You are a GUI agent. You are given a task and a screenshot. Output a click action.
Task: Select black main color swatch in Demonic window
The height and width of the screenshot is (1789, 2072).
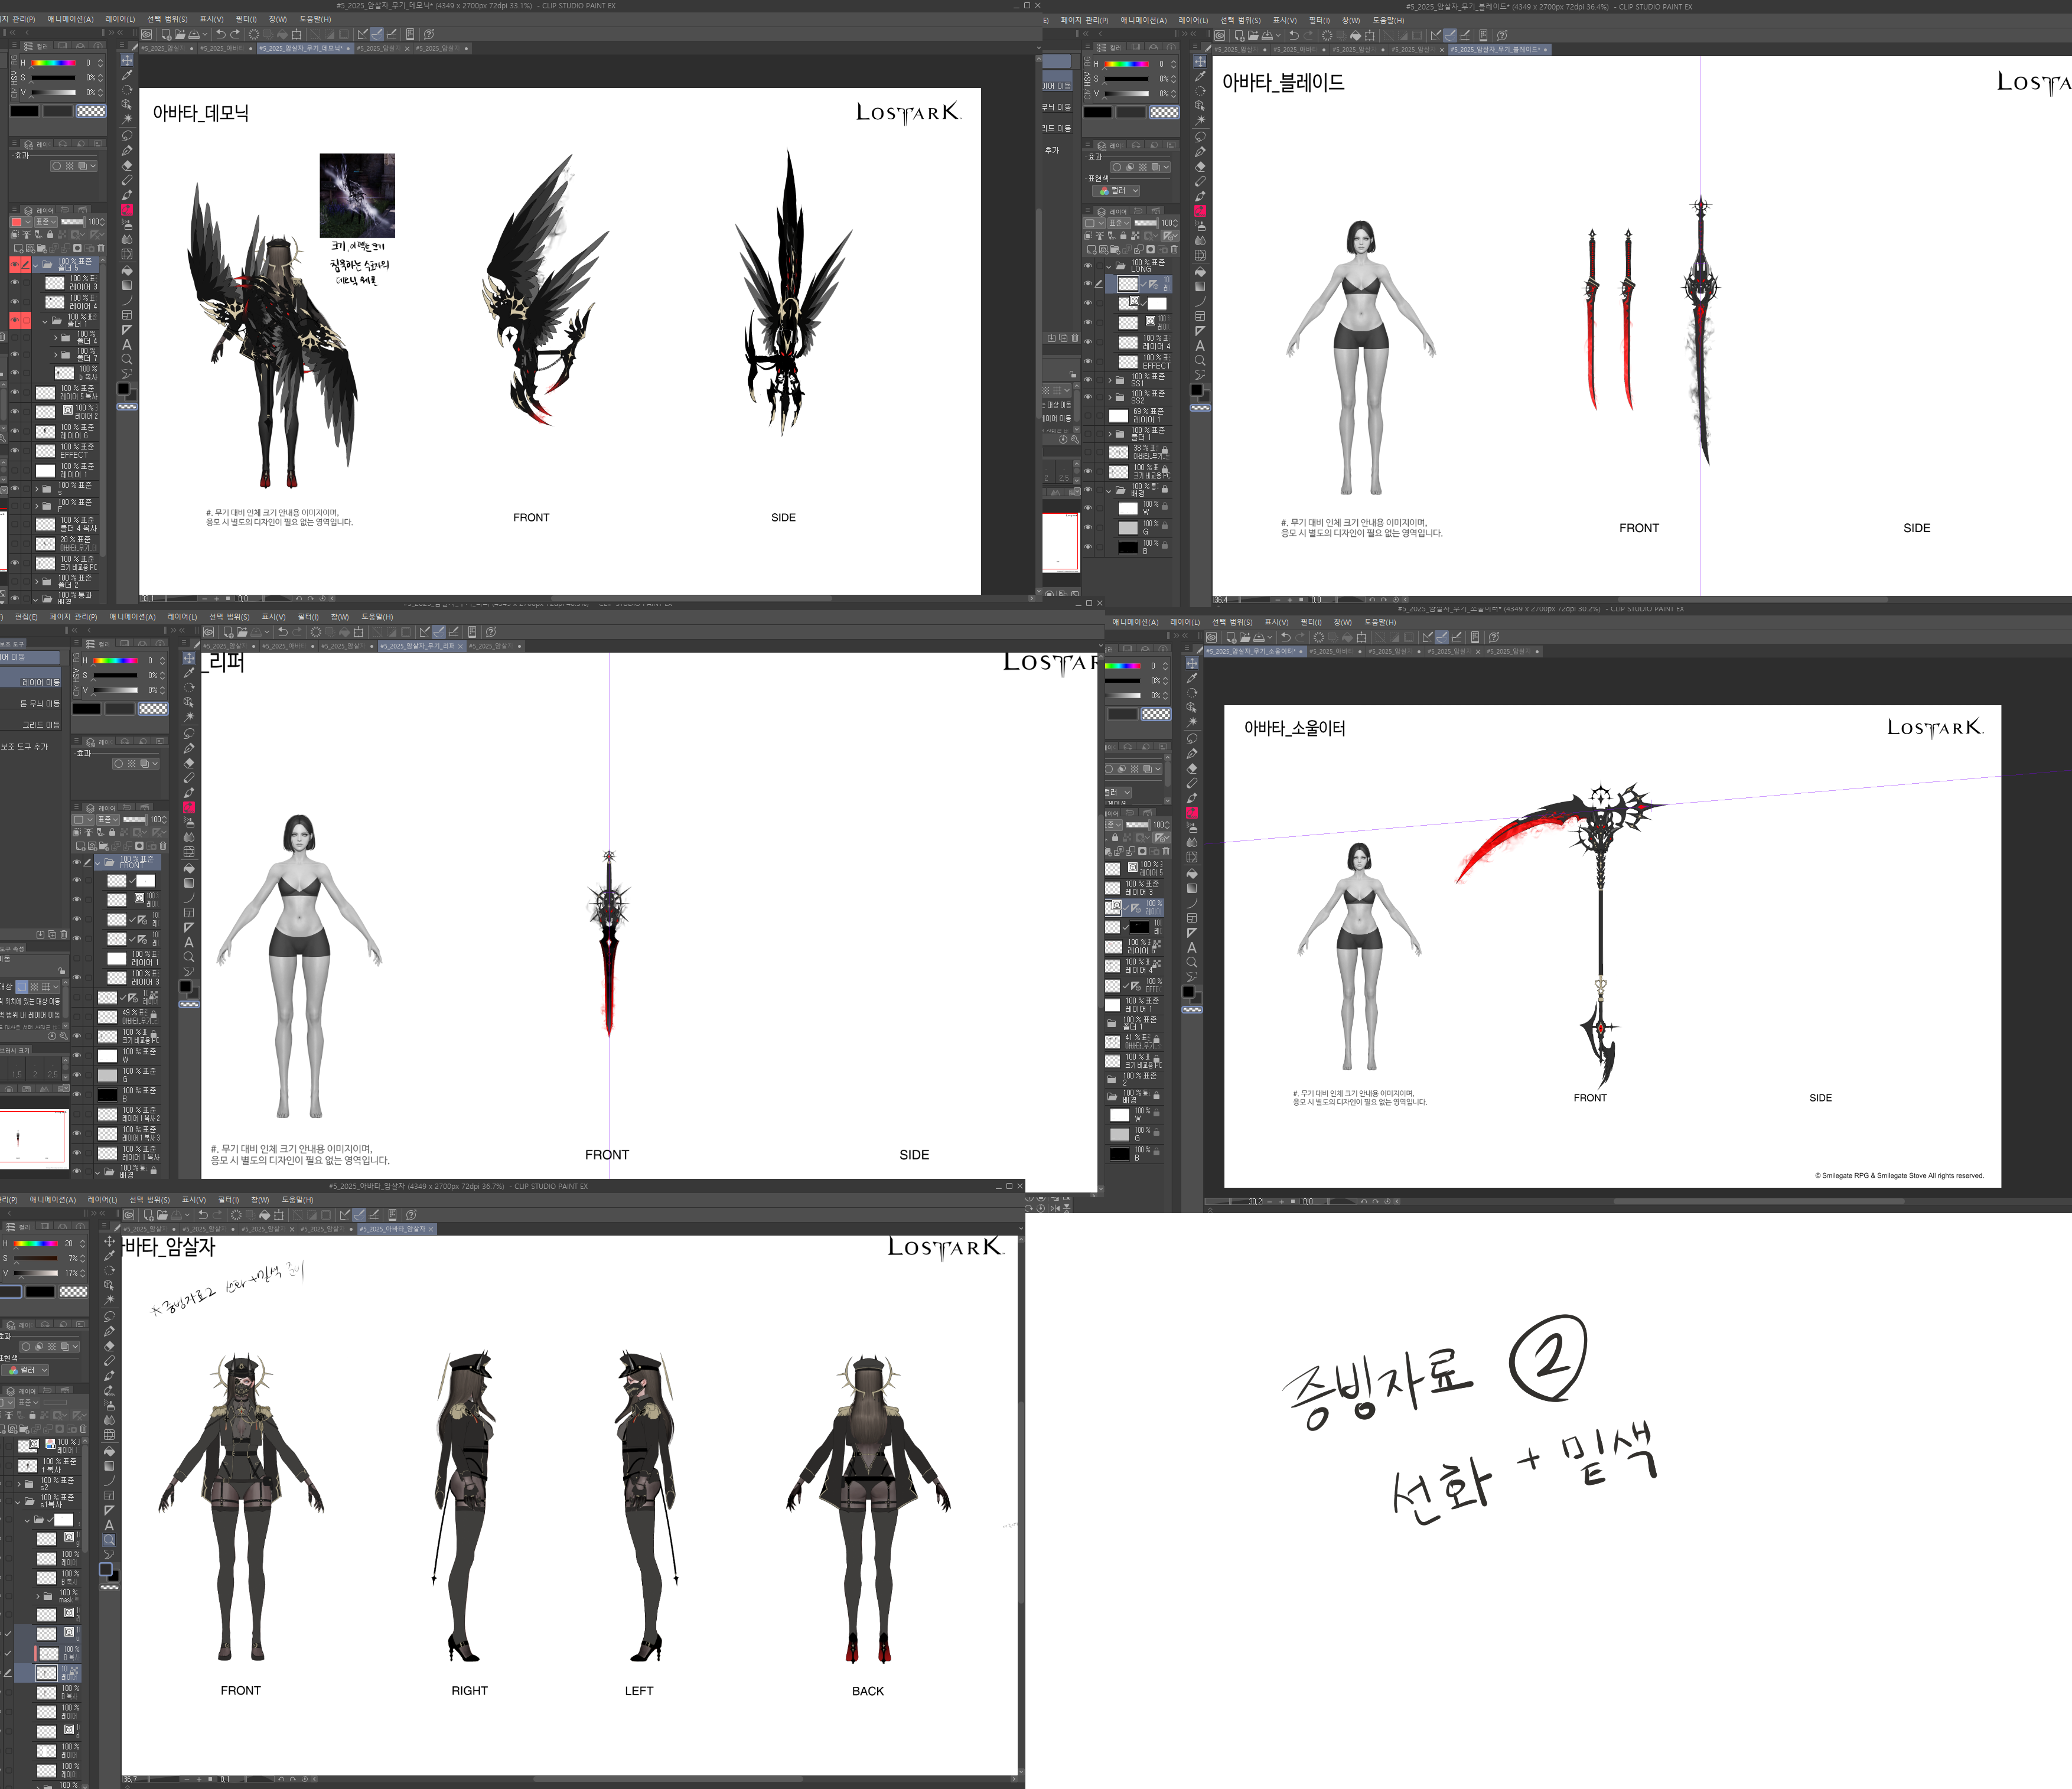(24, 111)
